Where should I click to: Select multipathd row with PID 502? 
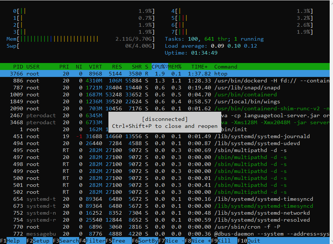(x=165, y=192)
